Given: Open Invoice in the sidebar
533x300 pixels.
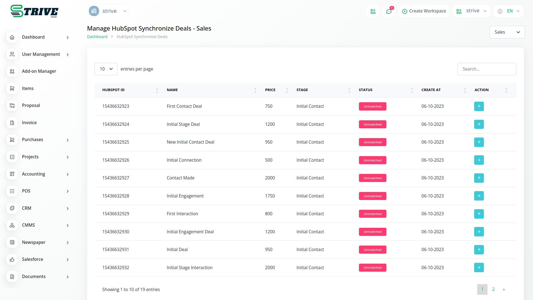Looking at the screenshot, I should 29,122.
